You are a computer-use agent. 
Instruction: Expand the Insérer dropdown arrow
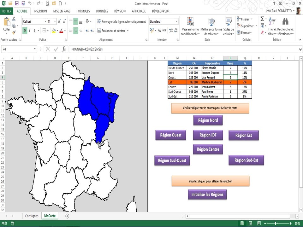(x=252, y=19)
